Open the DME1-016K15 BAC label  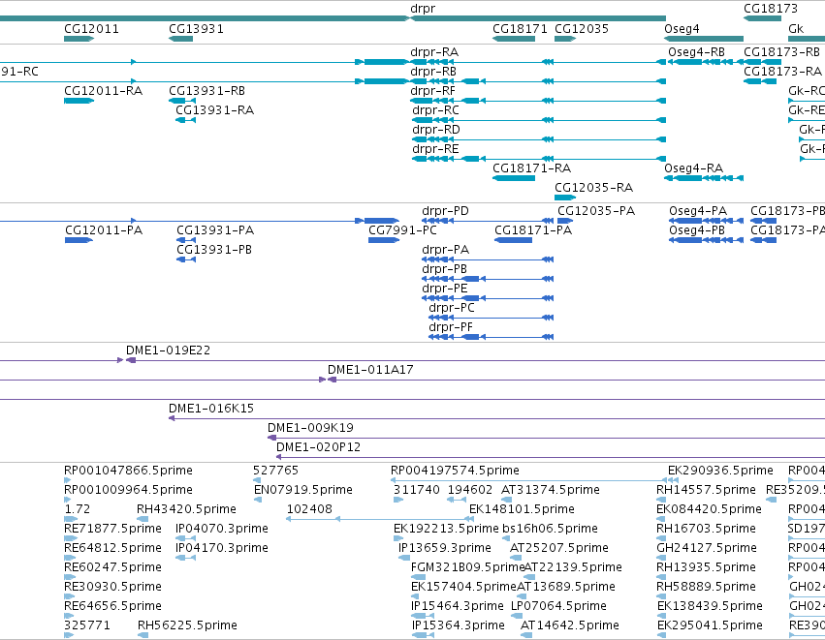pos(211,409)
